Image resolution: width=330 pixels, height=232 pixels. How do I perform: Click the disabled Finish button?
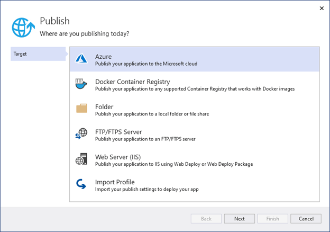click(x=272, y=218)
